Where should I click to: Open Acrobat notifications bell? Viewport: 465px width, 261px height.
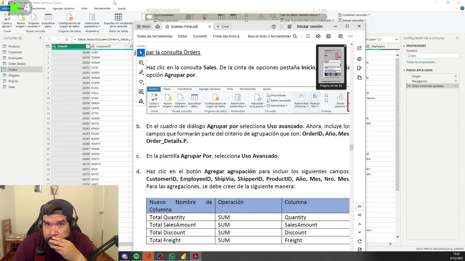282,26
